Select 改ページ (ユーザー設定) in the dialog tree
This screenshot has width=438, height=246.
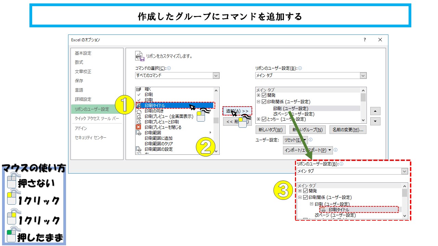click(x=294, y=114)
